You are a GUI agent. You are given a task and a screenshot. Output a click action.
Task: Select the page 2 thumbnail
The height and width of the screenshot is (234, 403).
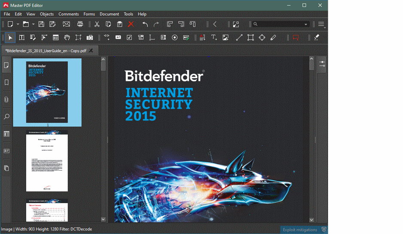click(x=47, y=161)
